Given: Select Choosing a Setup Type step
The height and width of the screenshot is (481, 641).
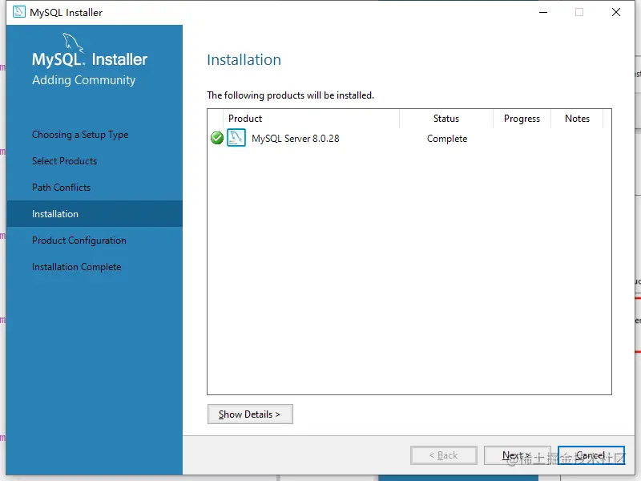Looking at the screenshot, I should [80, 135].
